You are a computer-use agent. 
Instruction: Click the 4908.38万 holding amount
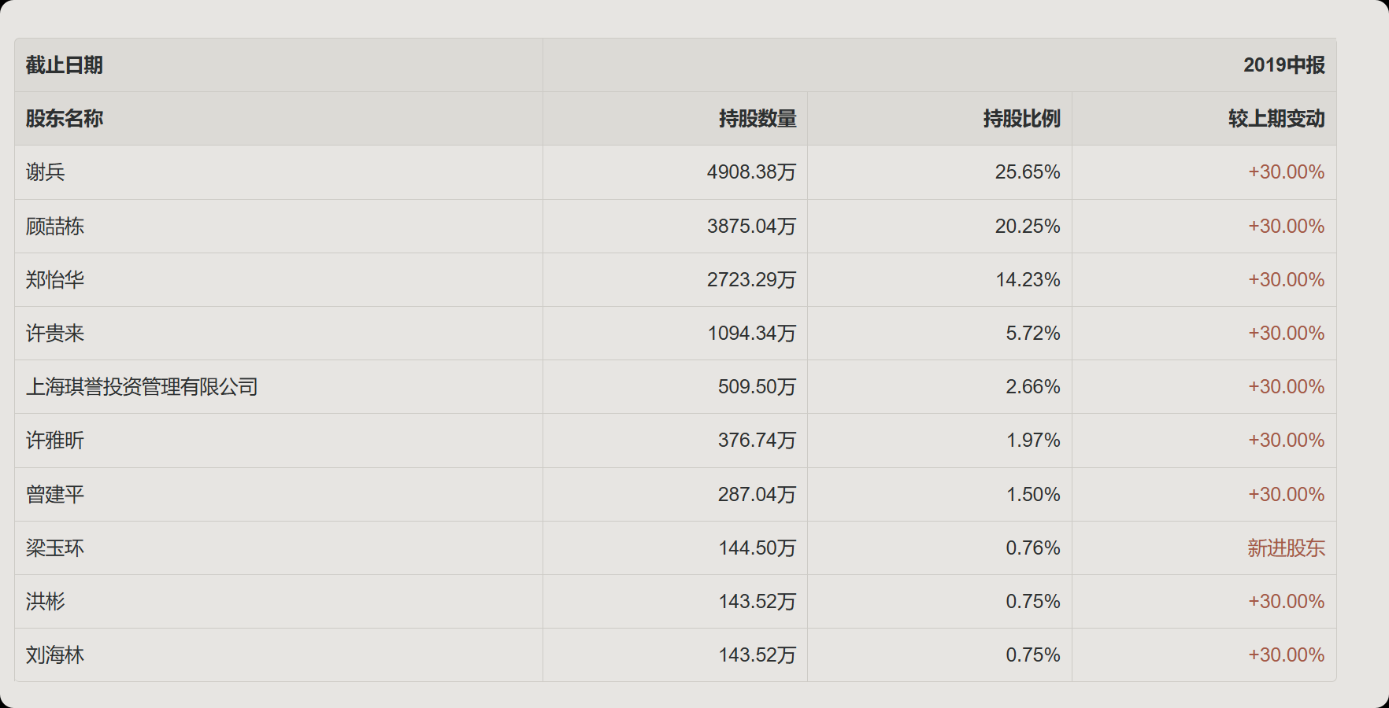click(x=751, y=172)
